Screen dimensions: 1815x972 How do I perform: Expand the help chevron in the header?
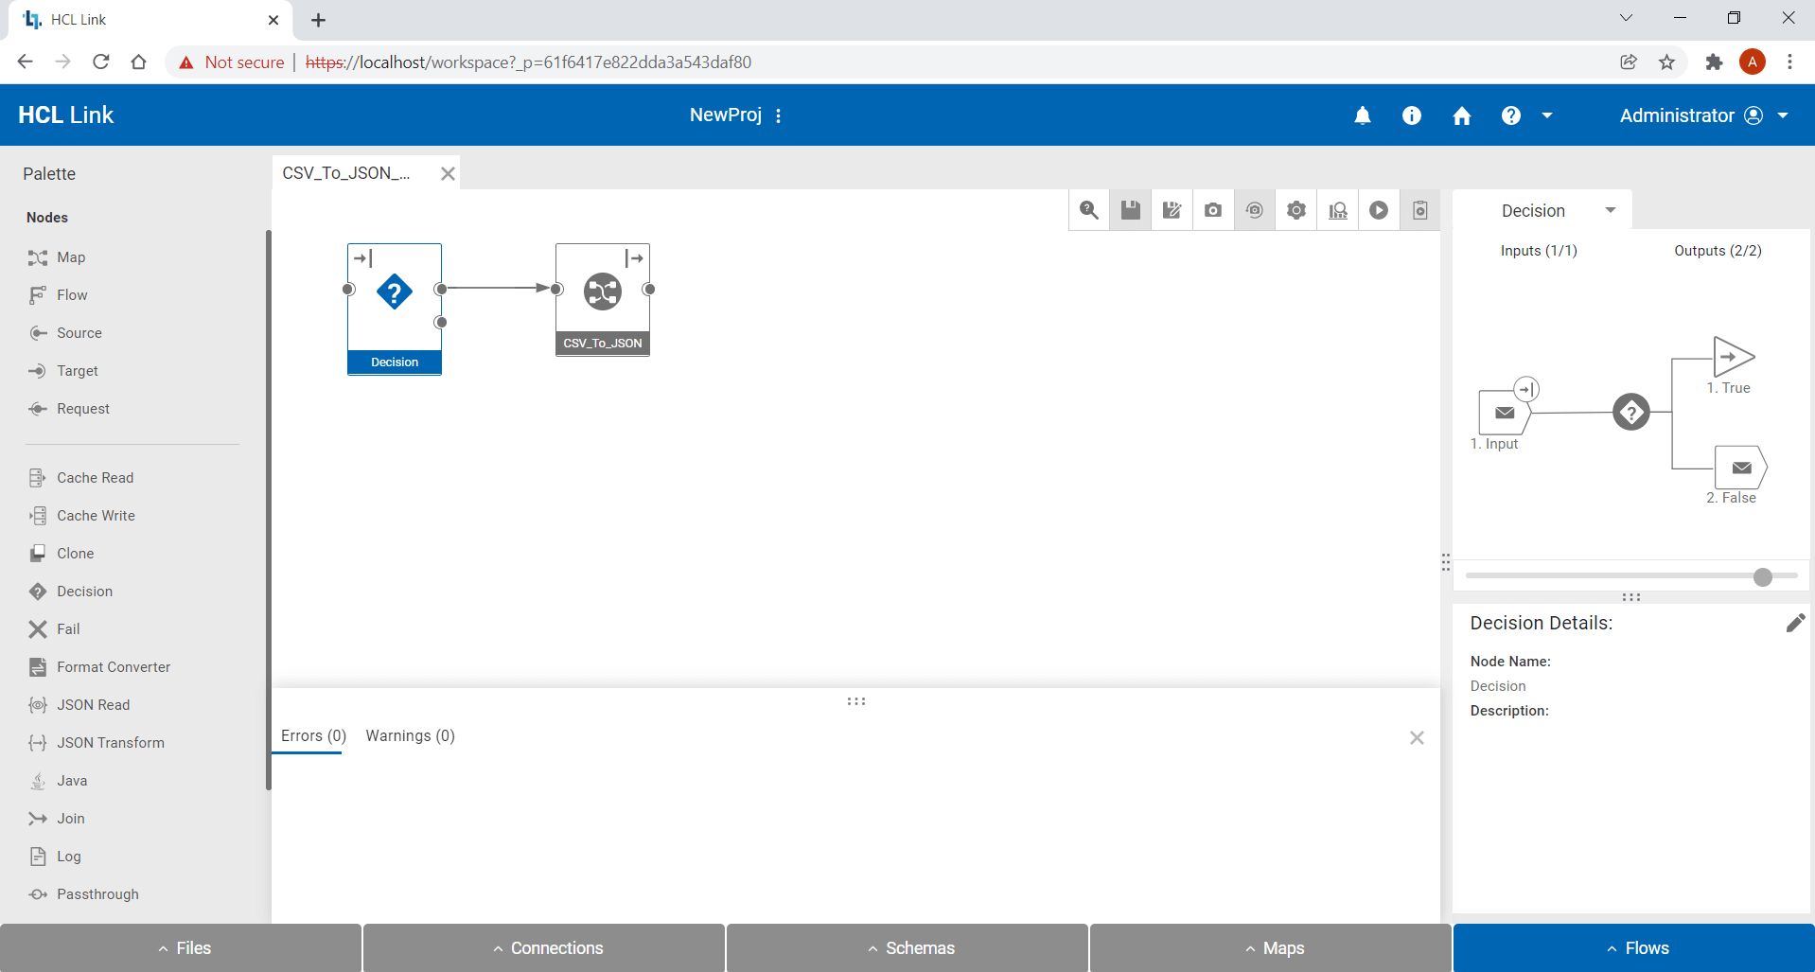(x=1547, y=115)
